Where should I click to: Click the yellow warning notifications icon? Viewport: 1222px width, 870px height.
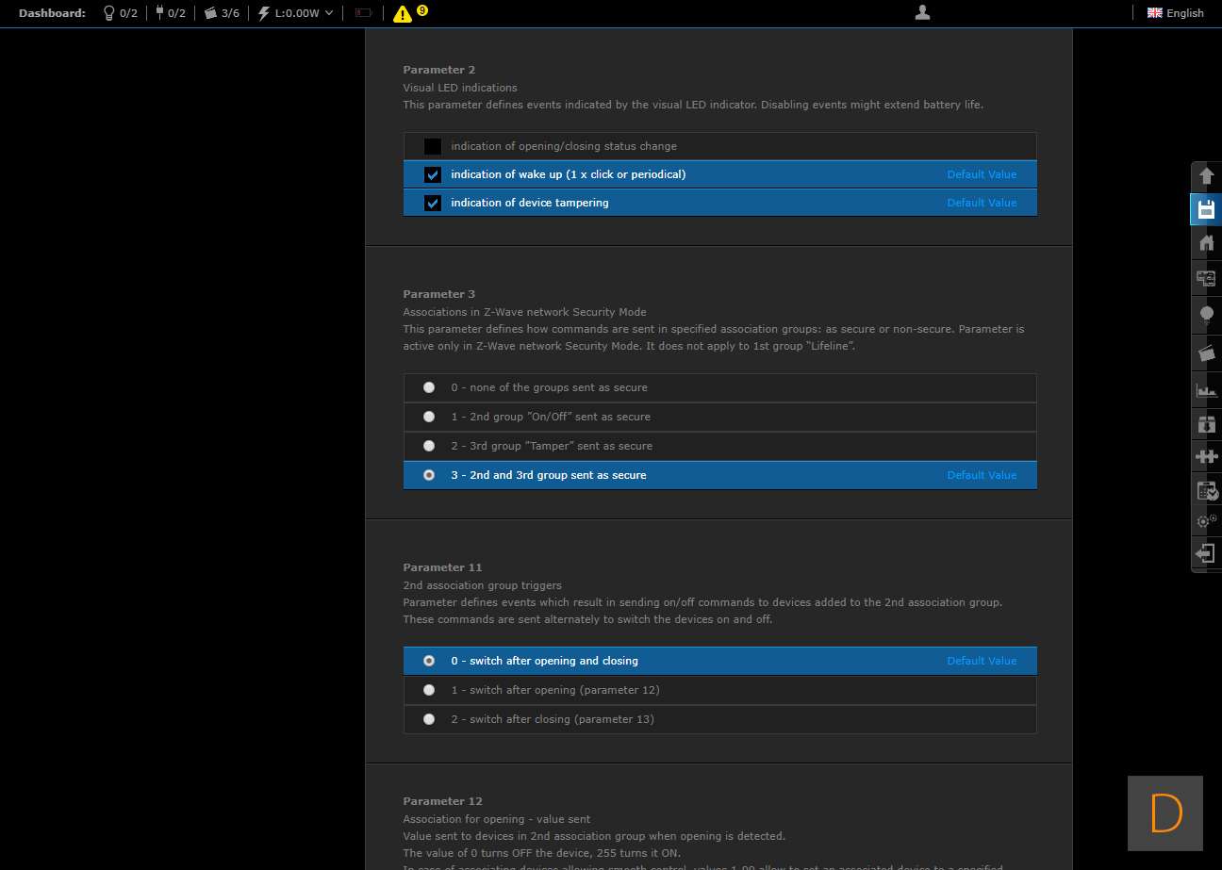pyautogui.click(x=403, y=13)
